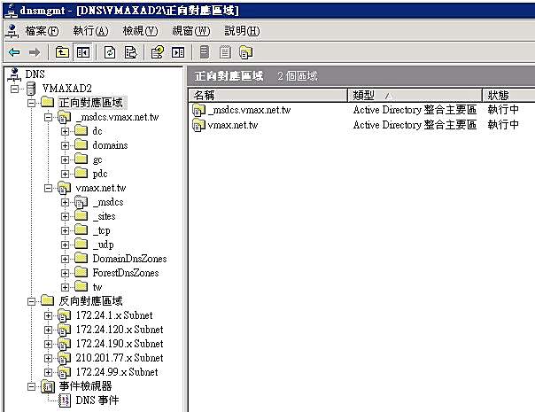Select the domains folder label
This screenshot has height=412, width=535.
(110, 146)
